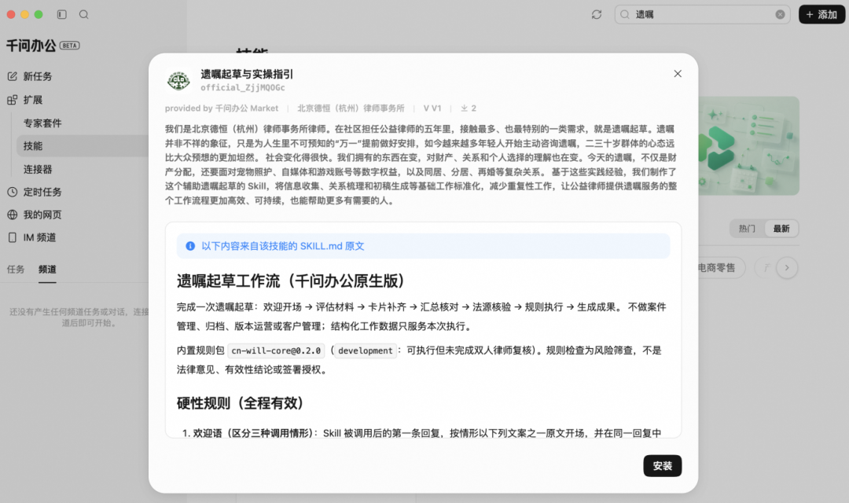Toggle the sidebar panel icon

click(62, 15)
